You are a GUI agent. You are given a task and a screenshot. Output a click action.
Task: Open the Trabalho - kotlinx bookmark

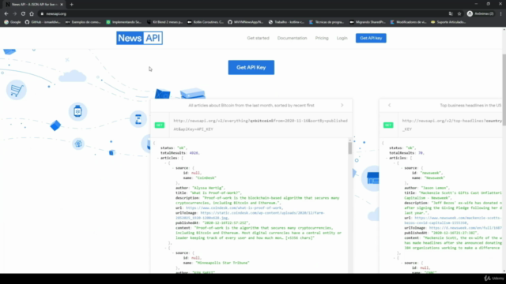(286, 22)
